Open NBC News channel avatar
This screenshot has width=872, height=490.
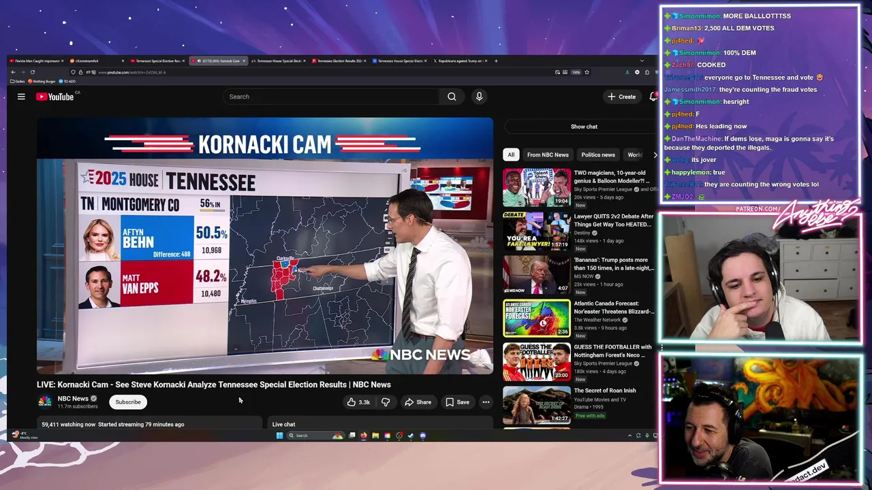pyautogui.click(x=45, y=402)
